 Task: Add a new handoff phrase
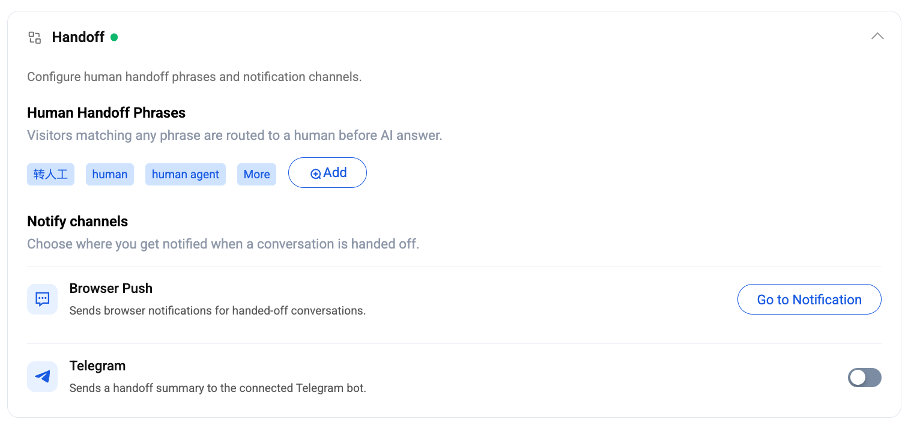pos(327,173)
